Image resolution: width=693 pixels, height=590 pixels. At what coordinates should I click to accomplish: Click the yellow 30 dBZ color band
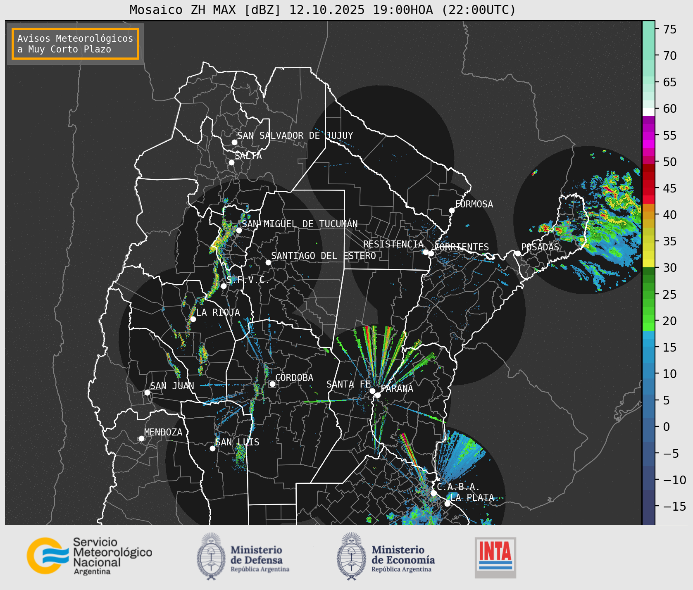coord(648,263)
